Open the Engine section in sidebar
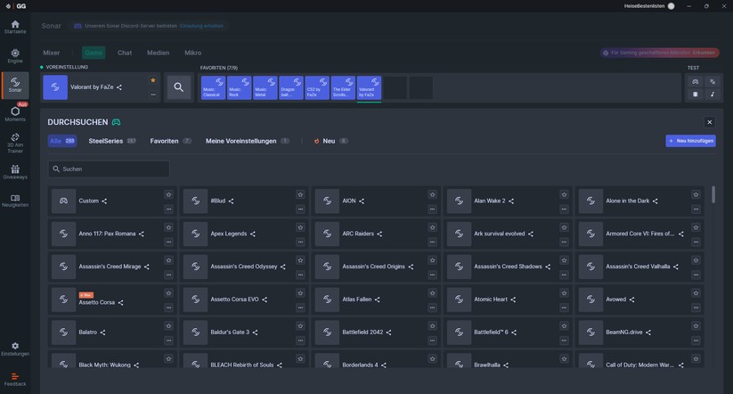Image resolution: width=733 pixels, height=394 pixels. [14, 56]
